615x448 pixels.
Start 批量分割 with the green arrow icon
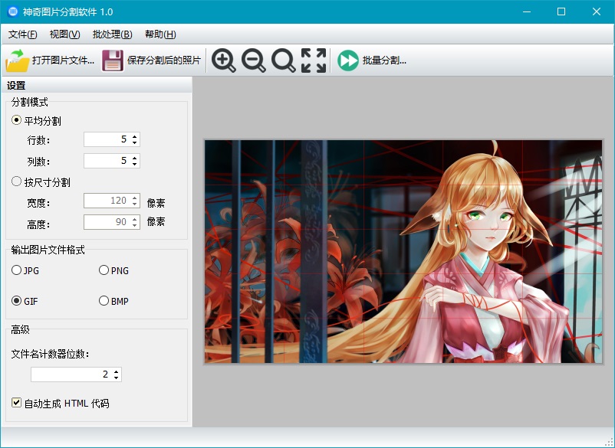click(x=347, y=60)
